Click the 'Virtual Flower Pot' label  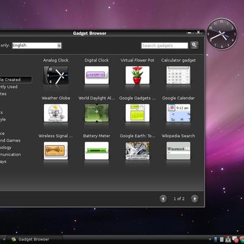pyautogui.click(x=137, y=60)
